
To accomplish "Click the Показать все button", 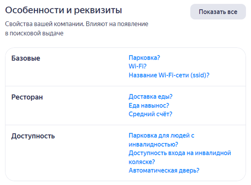I will point(218,12).
